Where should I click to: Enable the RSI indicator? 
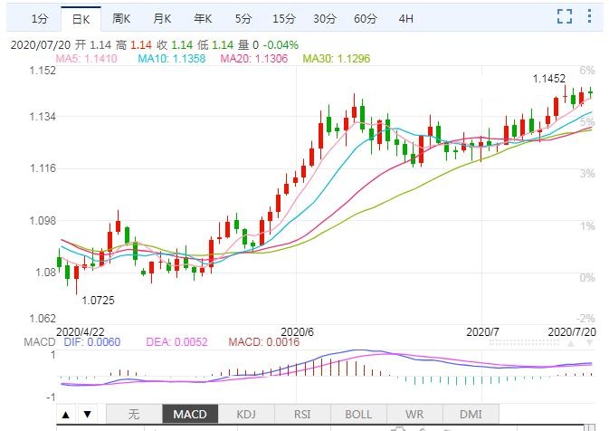click(x=302, y=415)
